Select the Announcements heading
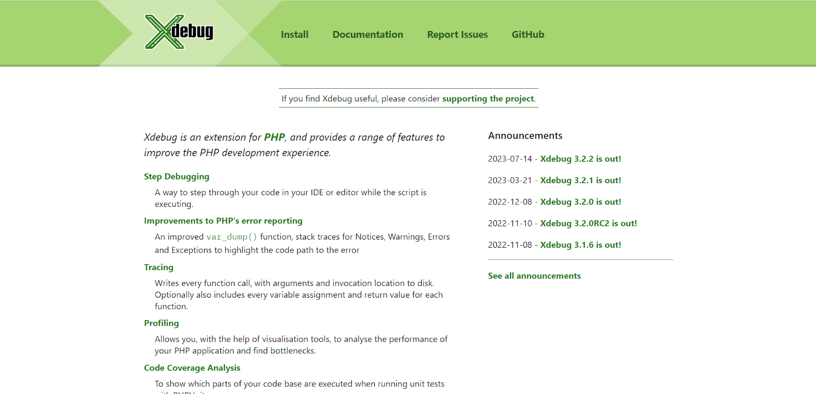 tap(525, 136)
